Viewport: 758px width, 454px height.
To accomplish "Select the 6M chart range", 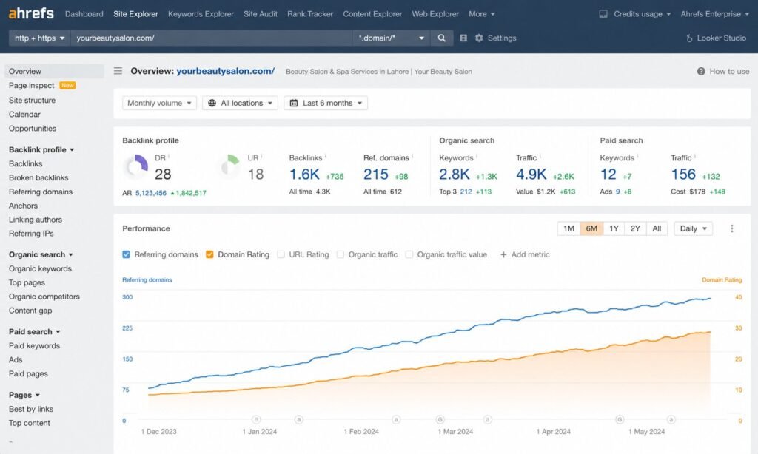I will click(591, 228).
